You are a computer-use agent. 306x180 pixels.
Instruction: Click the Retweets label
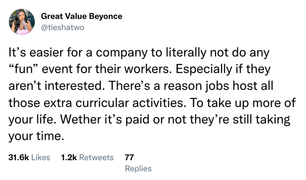[96, 158]
